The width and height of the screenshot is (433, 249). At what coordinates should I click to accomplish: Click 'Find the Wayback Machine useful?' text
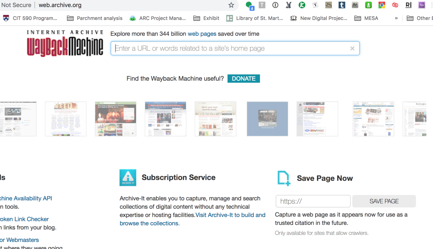click(x=175, y=78)
